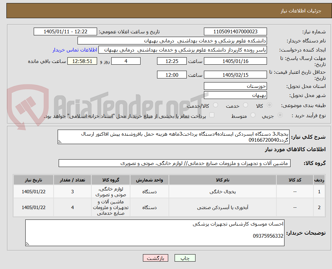This screenshot has width=332, height=269.
Task: Click the resize grip of the description box
Action: pos(60,142)
